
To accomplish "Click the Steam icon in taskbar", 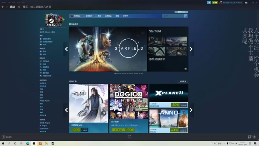I will tap(53, 143).
